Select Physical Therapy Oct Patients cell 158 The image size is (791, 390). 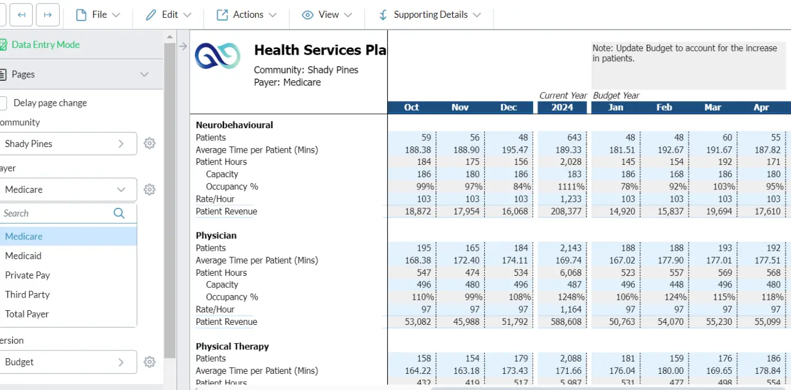[x=412, y=358]
